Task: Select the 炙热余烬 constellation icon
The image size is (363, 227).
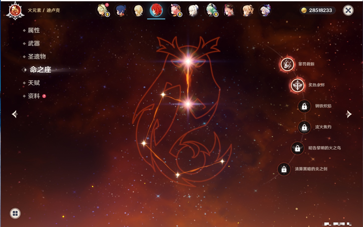Action: 297,85
